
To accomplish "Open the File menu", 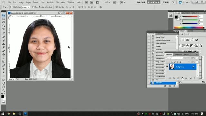I will (x=9, y=2).
